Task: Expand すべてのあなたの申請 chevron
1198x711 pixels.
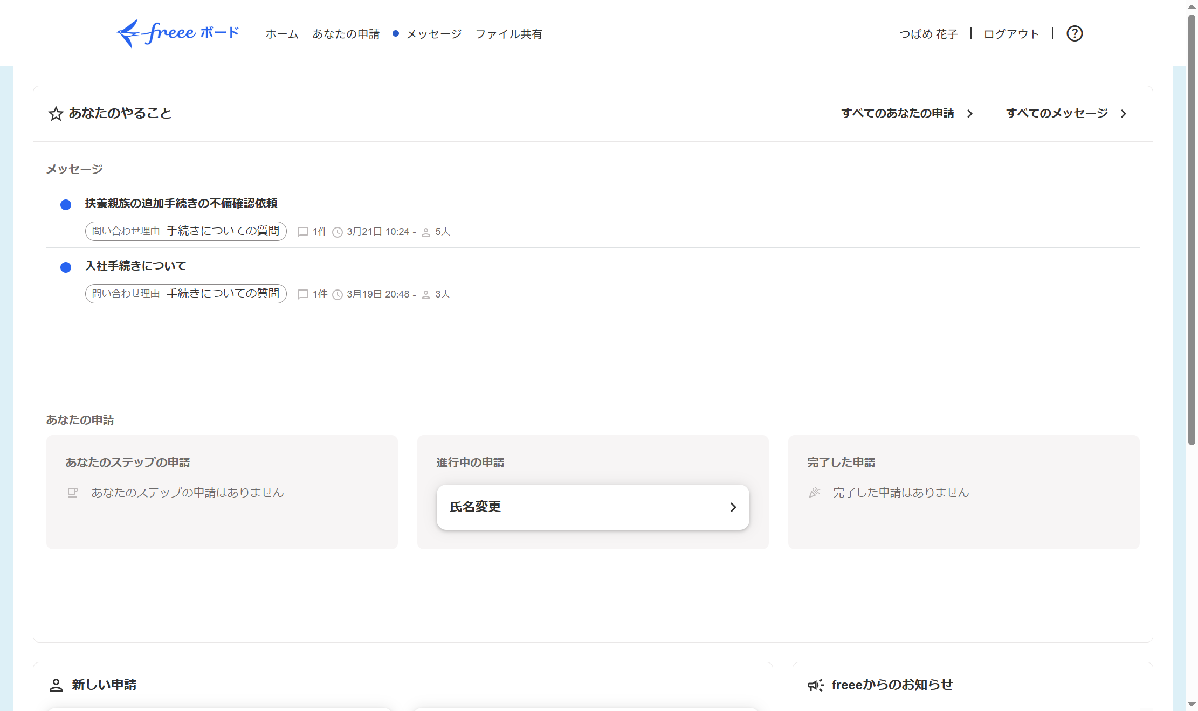Action: click(x=970, y=114)
